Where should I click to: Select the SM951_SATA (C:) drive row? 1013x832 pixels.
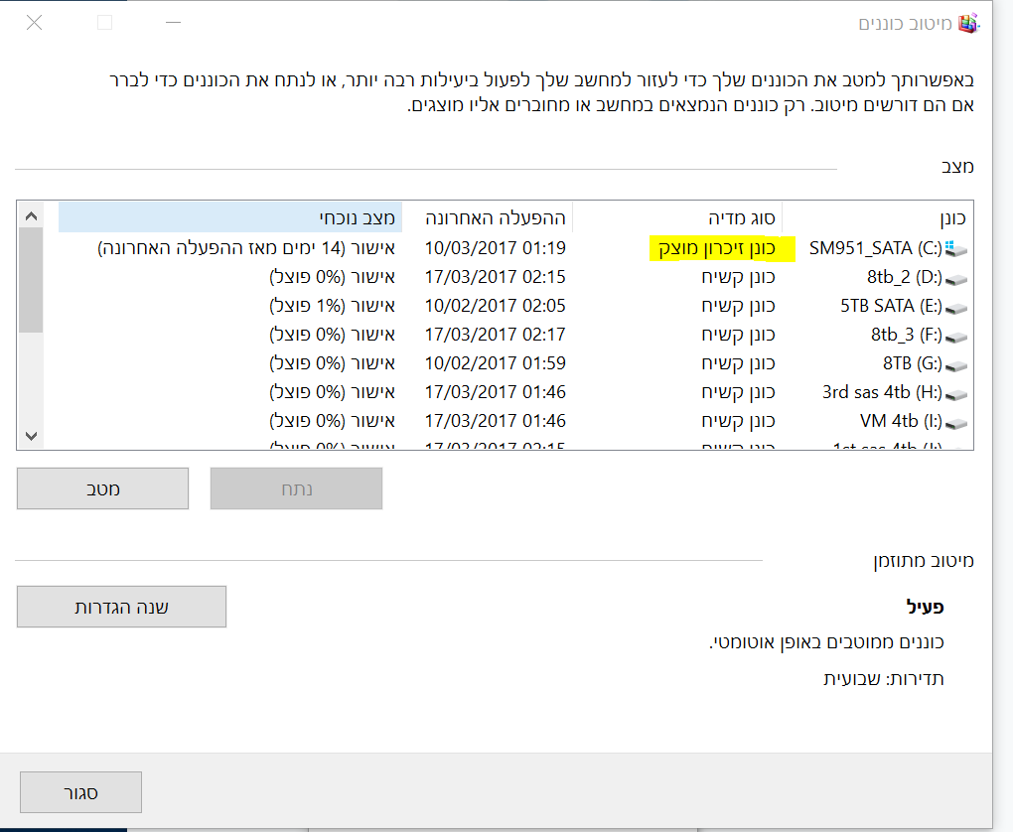515,248
